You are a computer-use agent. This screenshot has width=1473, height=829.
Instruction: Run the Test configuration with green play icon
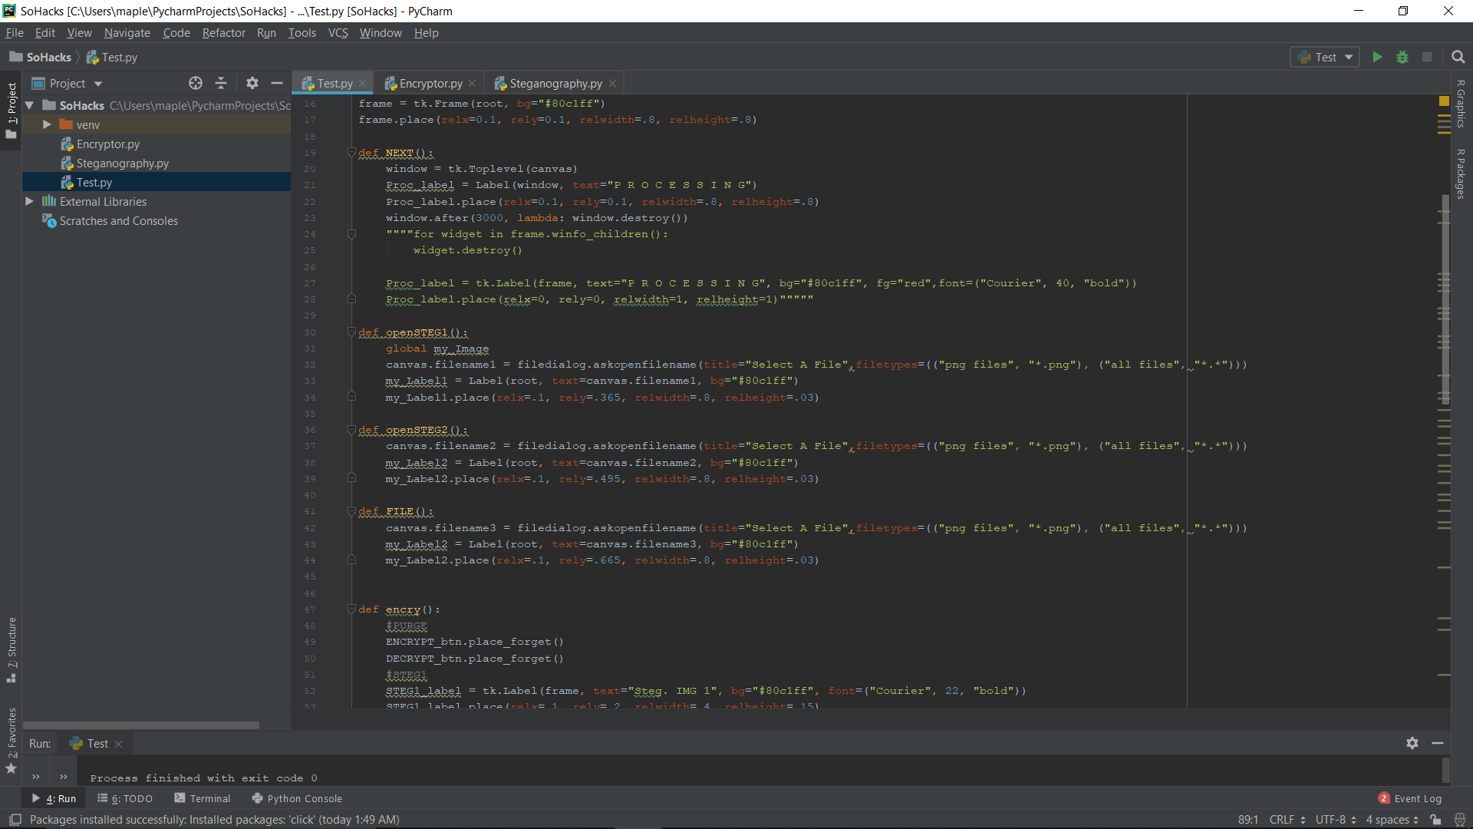click(1377, 57)
